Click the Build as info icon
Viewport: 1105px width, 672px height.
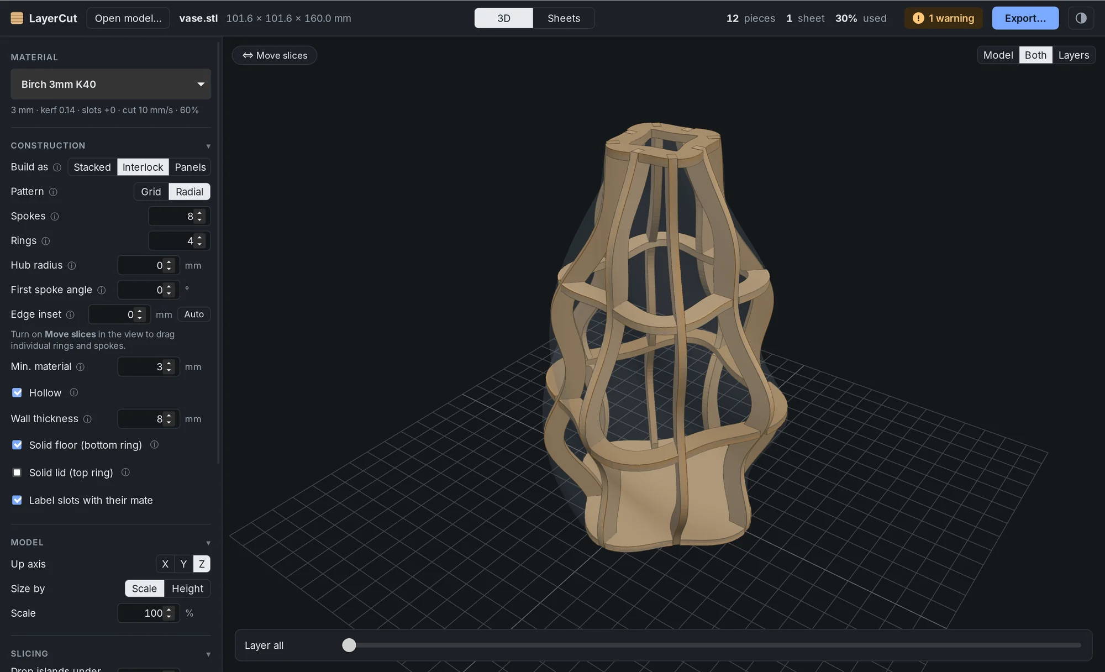[57, 167]
